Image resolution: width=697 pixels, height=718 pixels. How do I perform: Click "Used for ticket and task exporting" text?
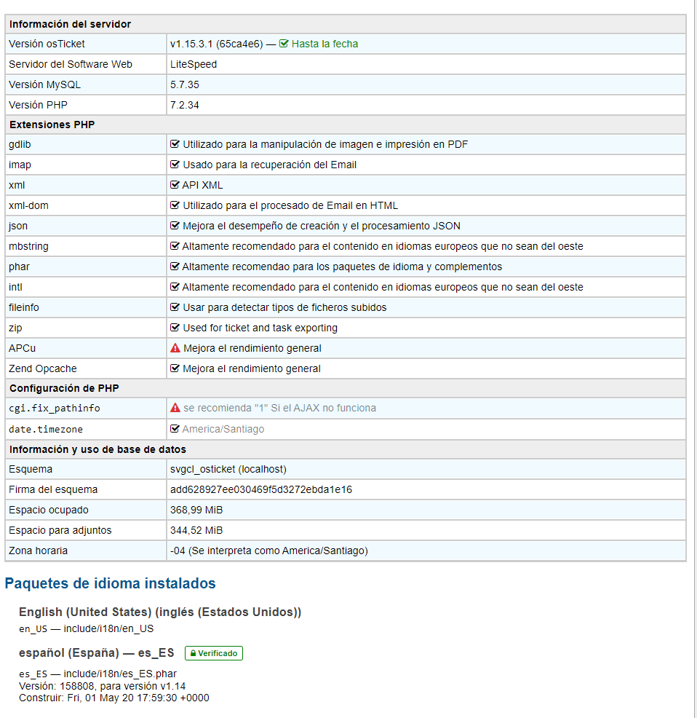click(x=260, y=328)
